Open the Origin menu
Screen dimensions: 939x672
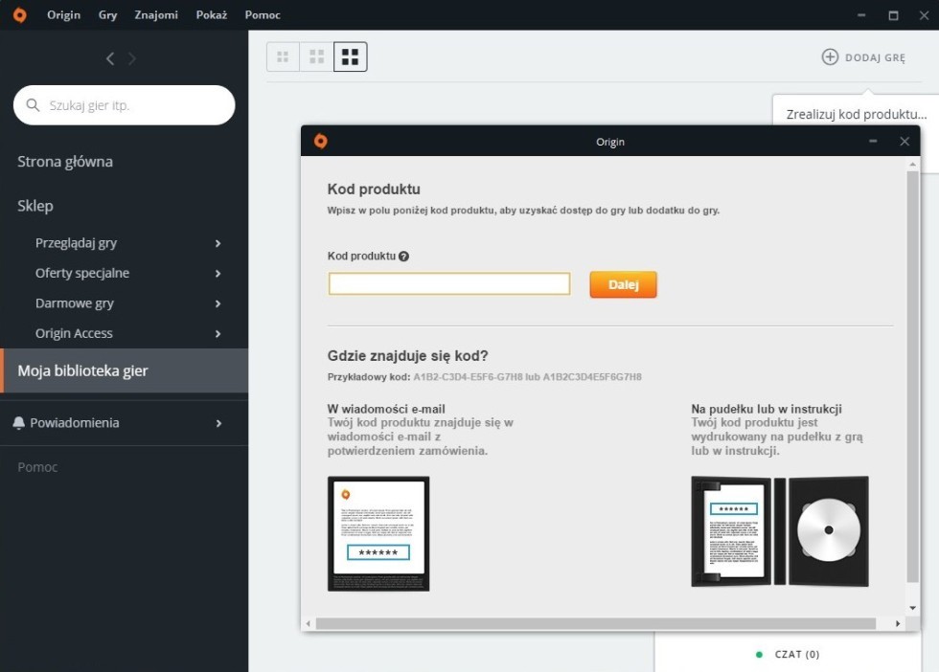click(x=63, y=15)
